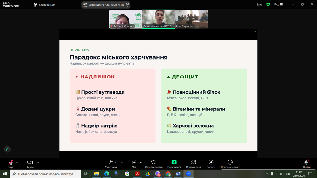Open the Вид view layout menu
Image resolution: width=317 pixels, height=178 pixels.
click(x=278, y=5)
